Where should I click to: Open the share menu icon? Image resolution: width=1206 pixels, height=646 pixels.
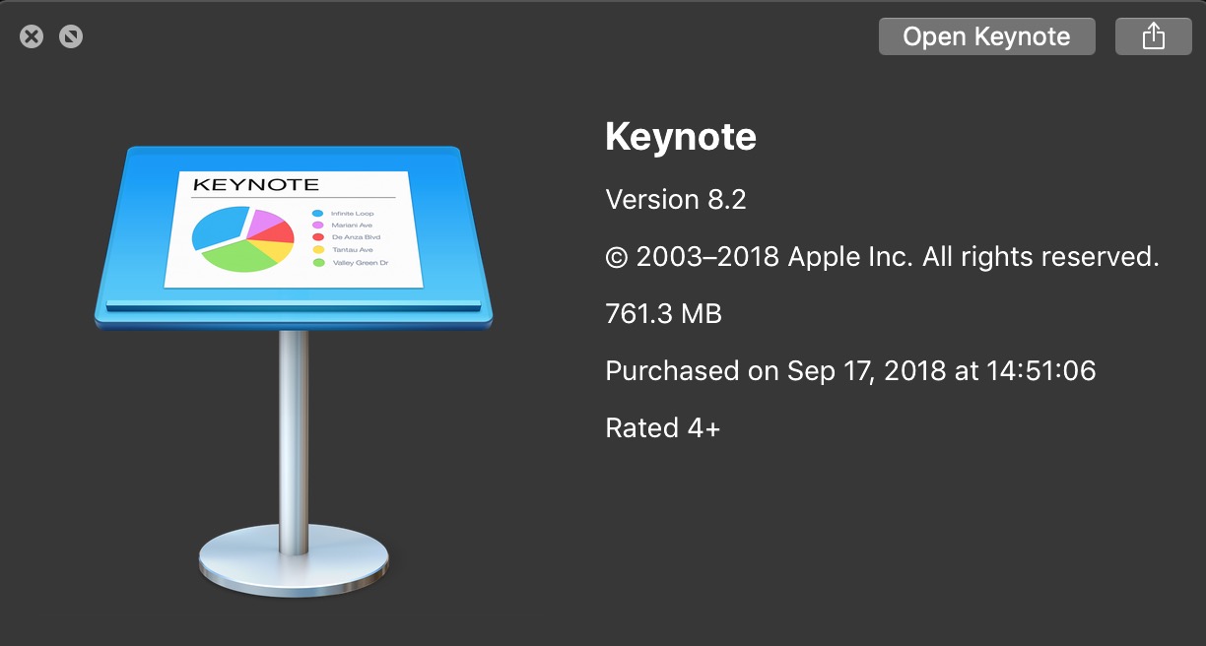(x=1153, y=36)
